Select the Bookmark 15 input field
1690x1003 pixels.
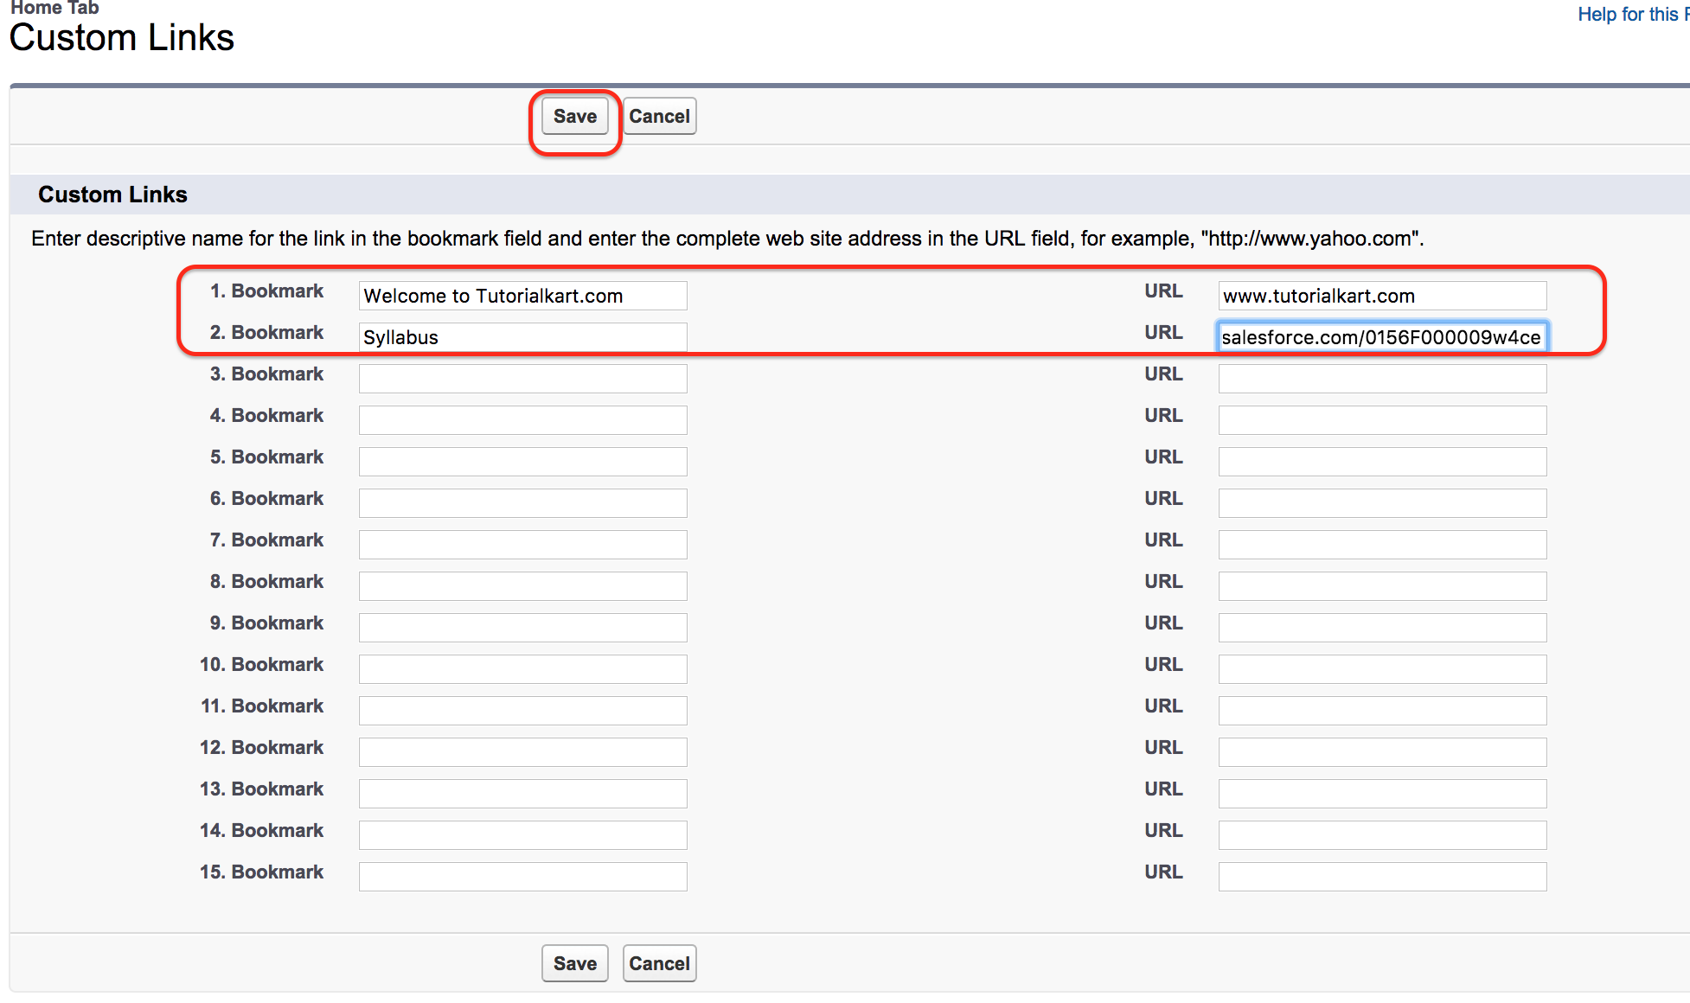522,876
